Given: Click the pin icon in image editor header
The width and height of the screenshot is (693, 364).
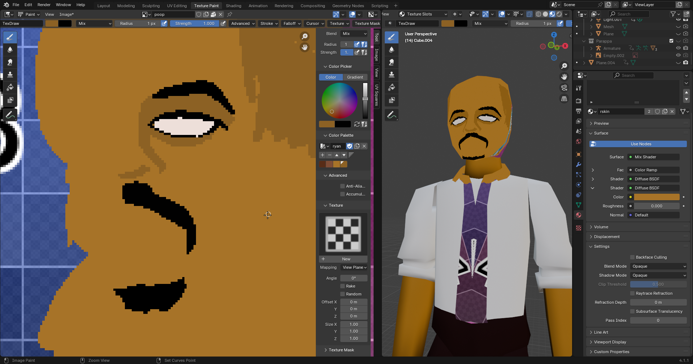Looking at the screenshot, I should tap(230, 14).
